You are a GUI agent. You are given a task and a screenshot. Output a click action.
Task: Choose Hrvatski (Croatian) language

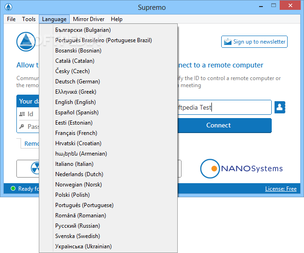click(x=108, y=143)
